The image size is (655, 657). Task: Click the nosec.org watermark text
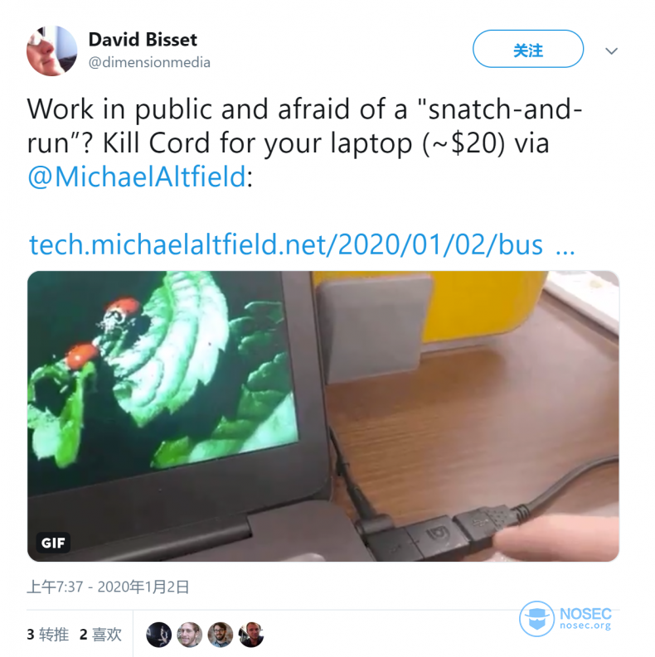click(585, 626)
